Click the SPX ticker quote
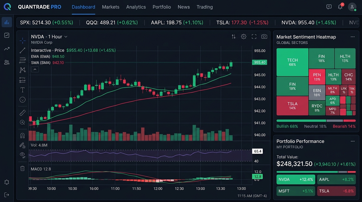Image resolution: width=362 pixels, height=202 pixels. coord(47,23)
